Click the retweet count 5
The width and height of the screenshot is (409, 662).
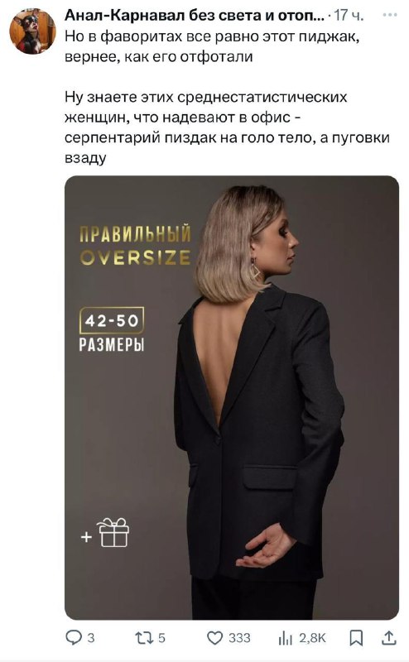(x=161, y=637)
